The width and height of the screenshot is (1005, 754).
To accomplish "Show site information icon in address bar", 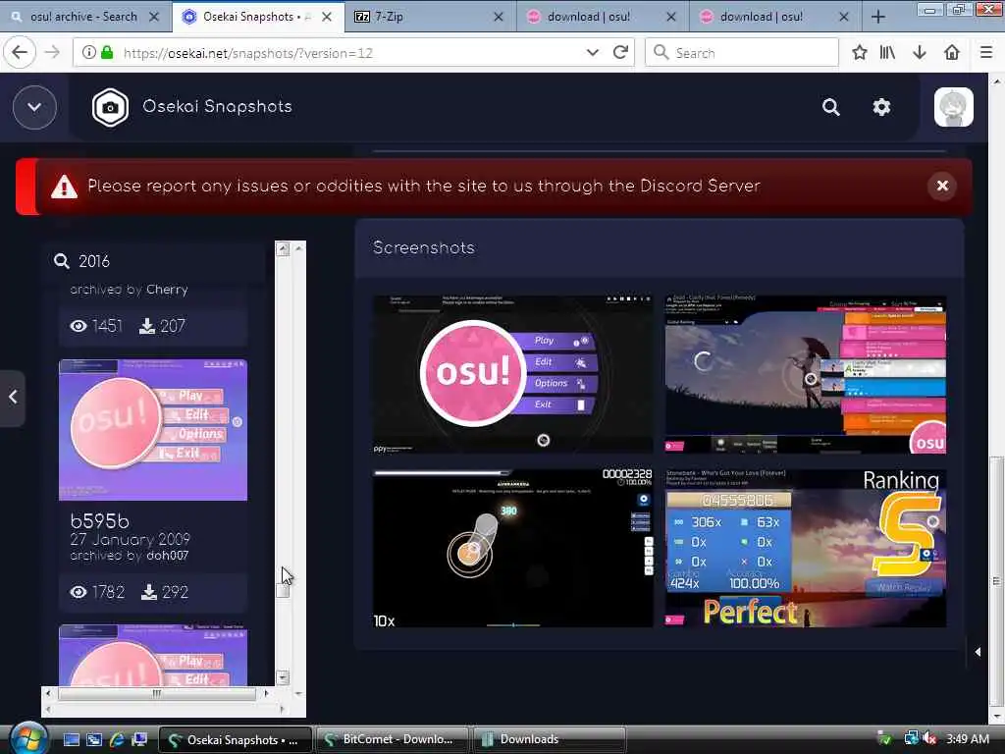I will [x=89, y=53].
